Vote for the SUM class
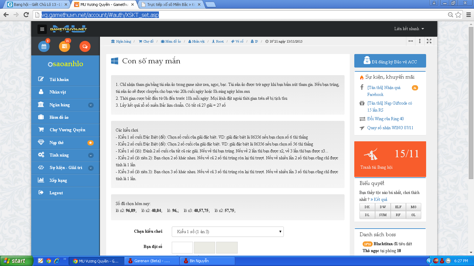This screenshot has height=266, width=474. click(x=383, y=215)
